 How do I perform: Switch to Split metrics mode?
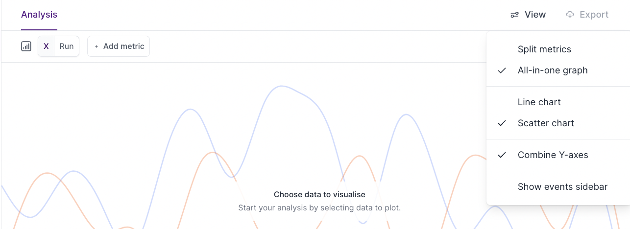click(544, 49)
